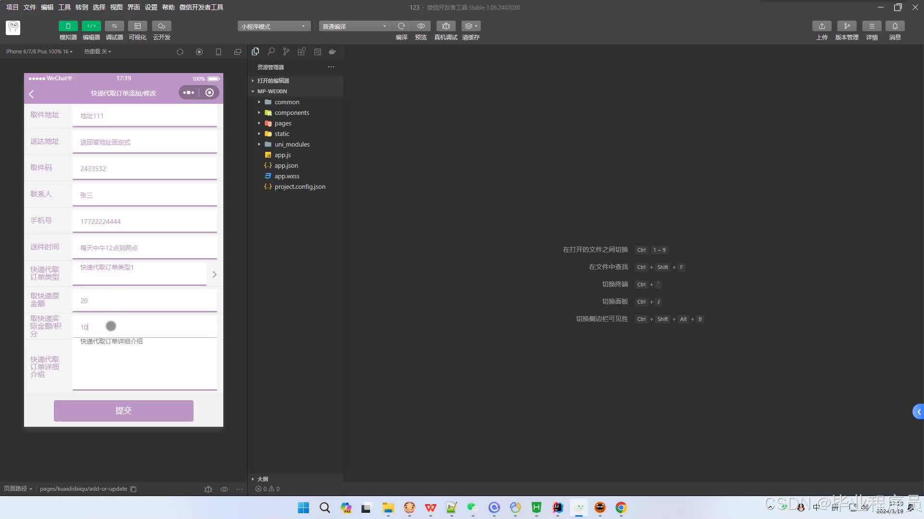Open the search icon in sidebar
924x519 pixels.
point(271,51)
